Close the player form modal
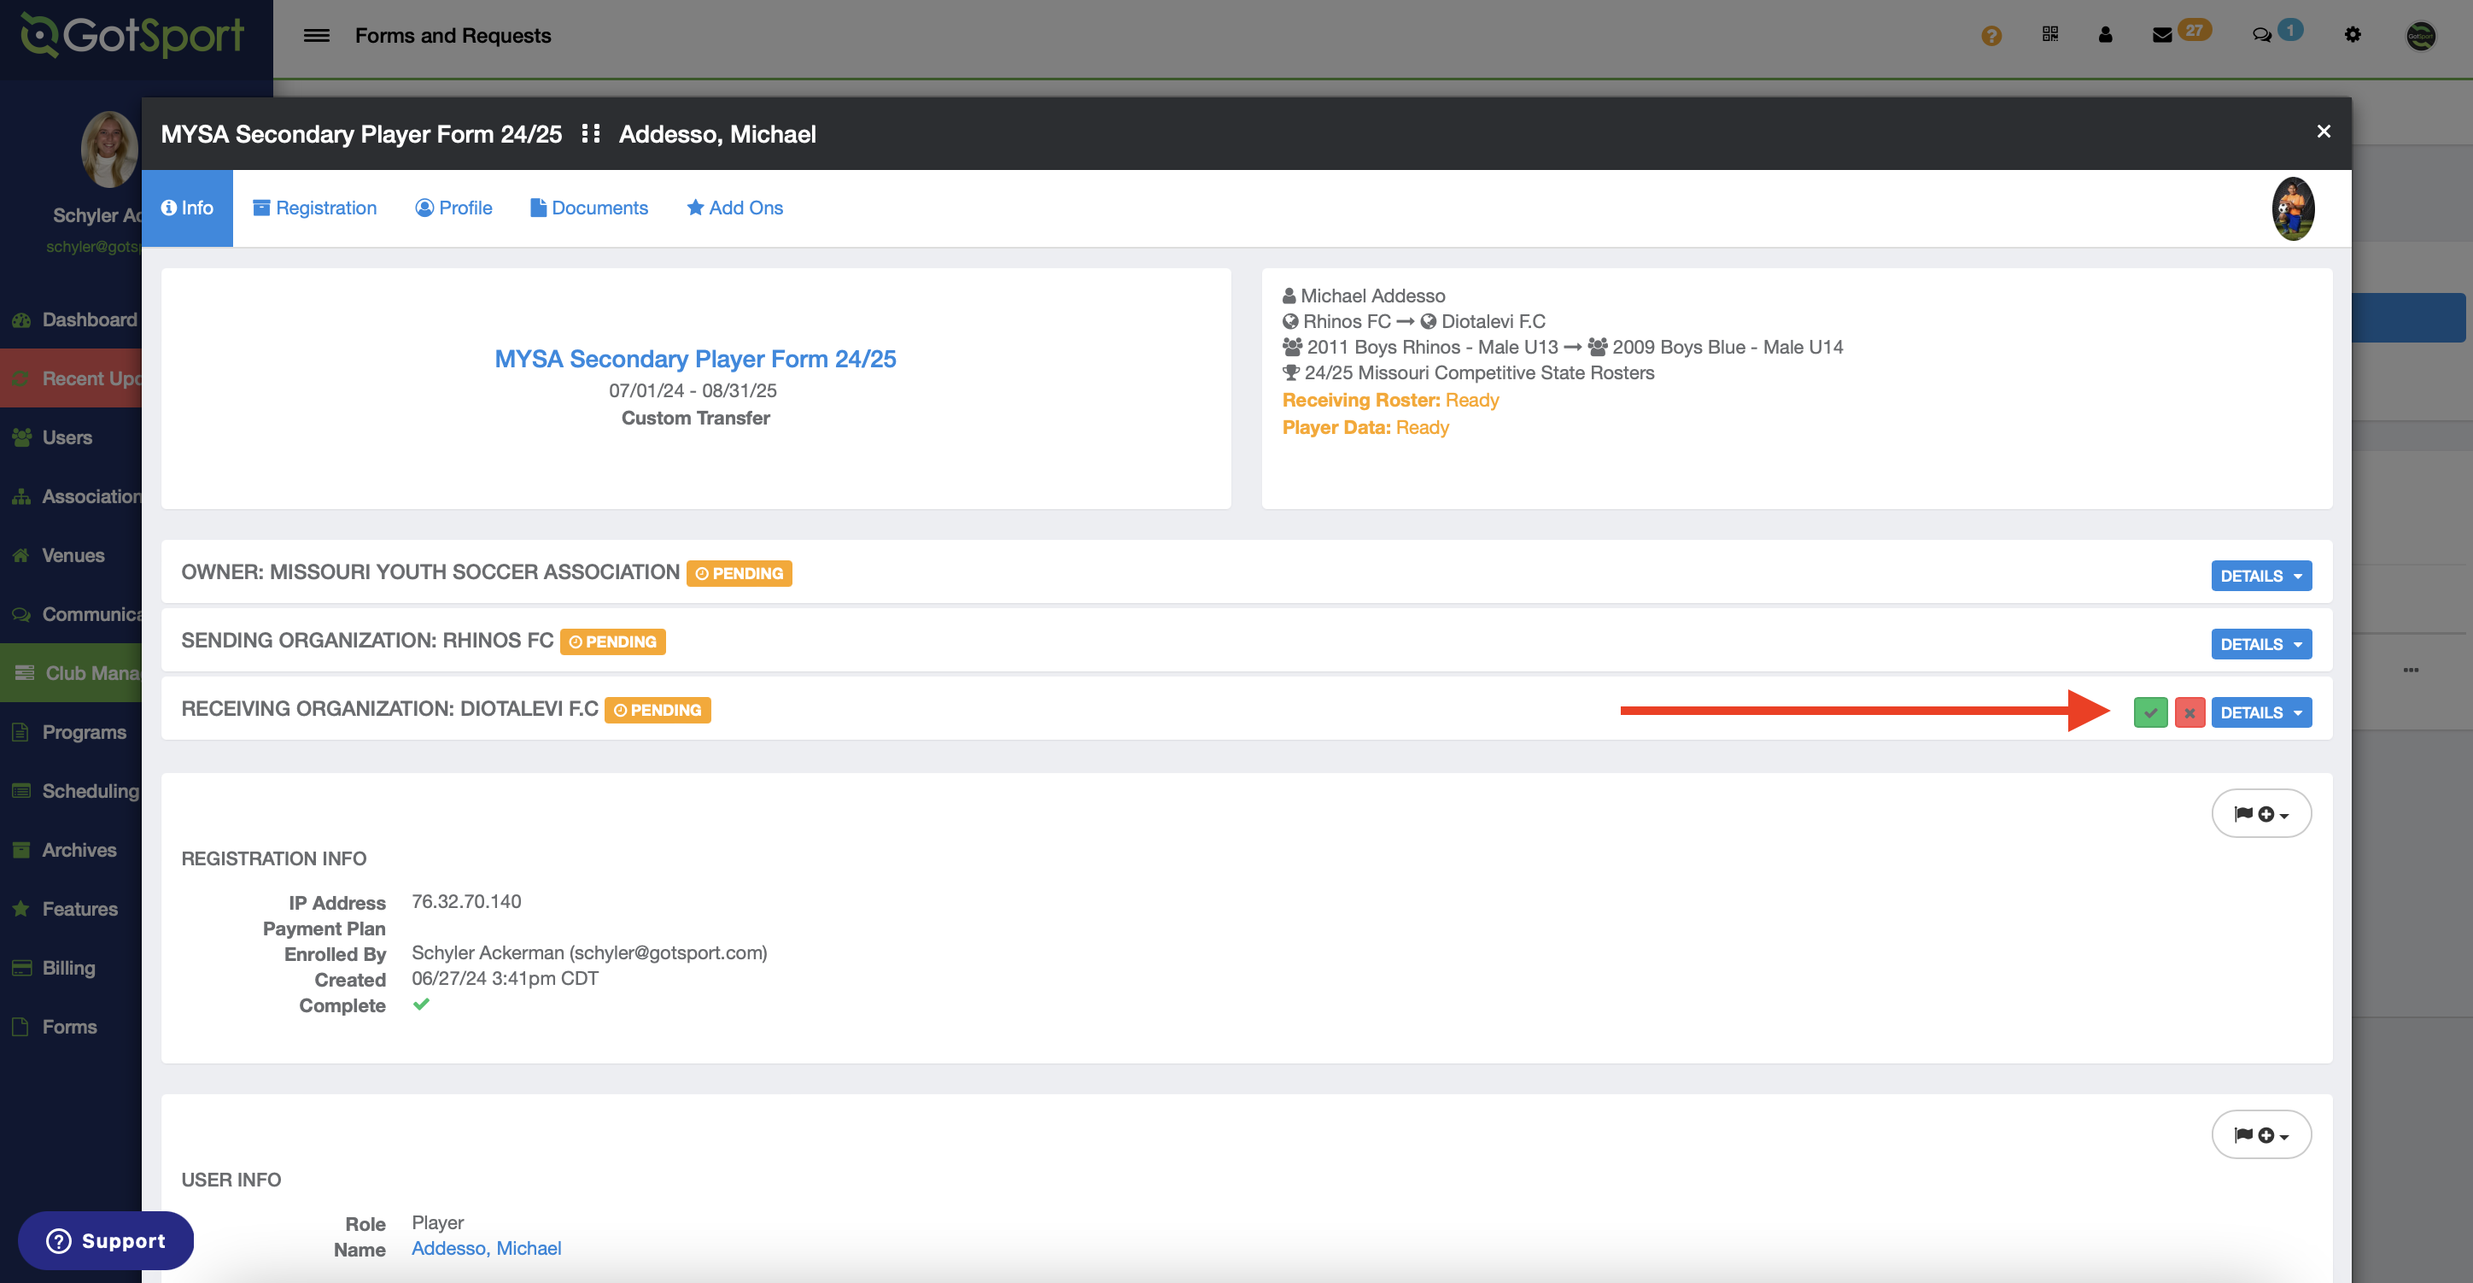2473x1283 pixels. pos(2324,132)
